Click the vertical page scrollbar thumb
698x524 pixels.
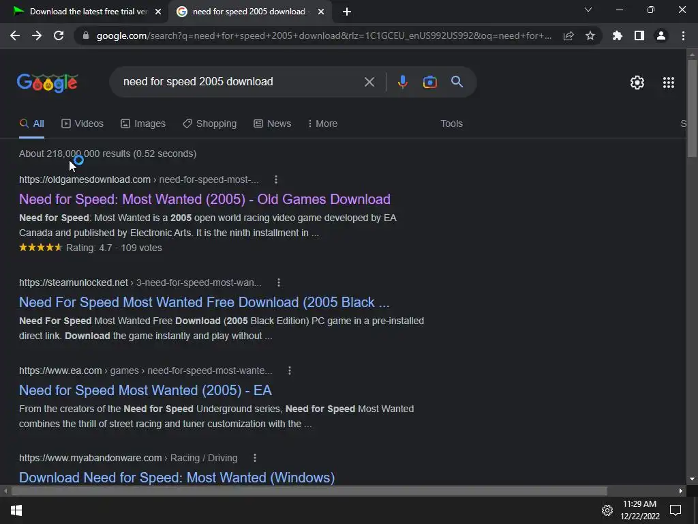pos(692,108)
